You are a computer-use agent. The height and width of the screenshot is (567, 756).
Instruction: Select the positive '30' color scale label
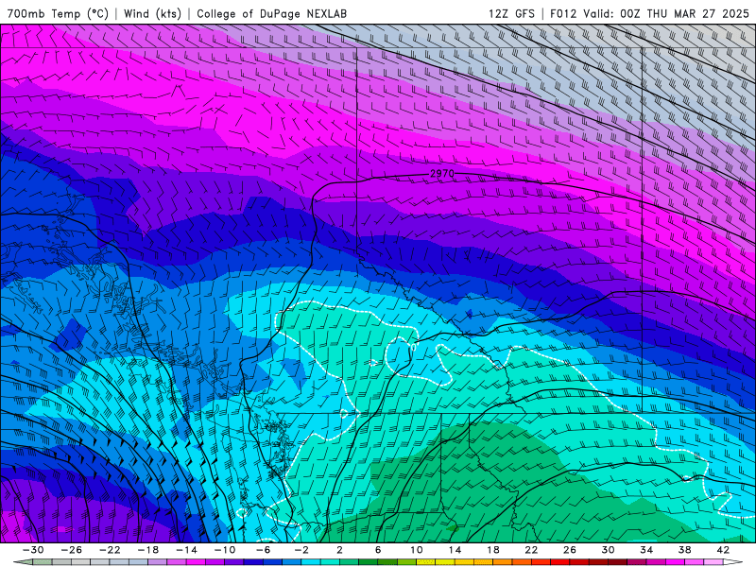point(608,550)
